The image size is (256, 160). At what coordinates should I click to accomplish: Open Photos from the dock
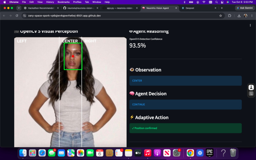pos(80,153)
